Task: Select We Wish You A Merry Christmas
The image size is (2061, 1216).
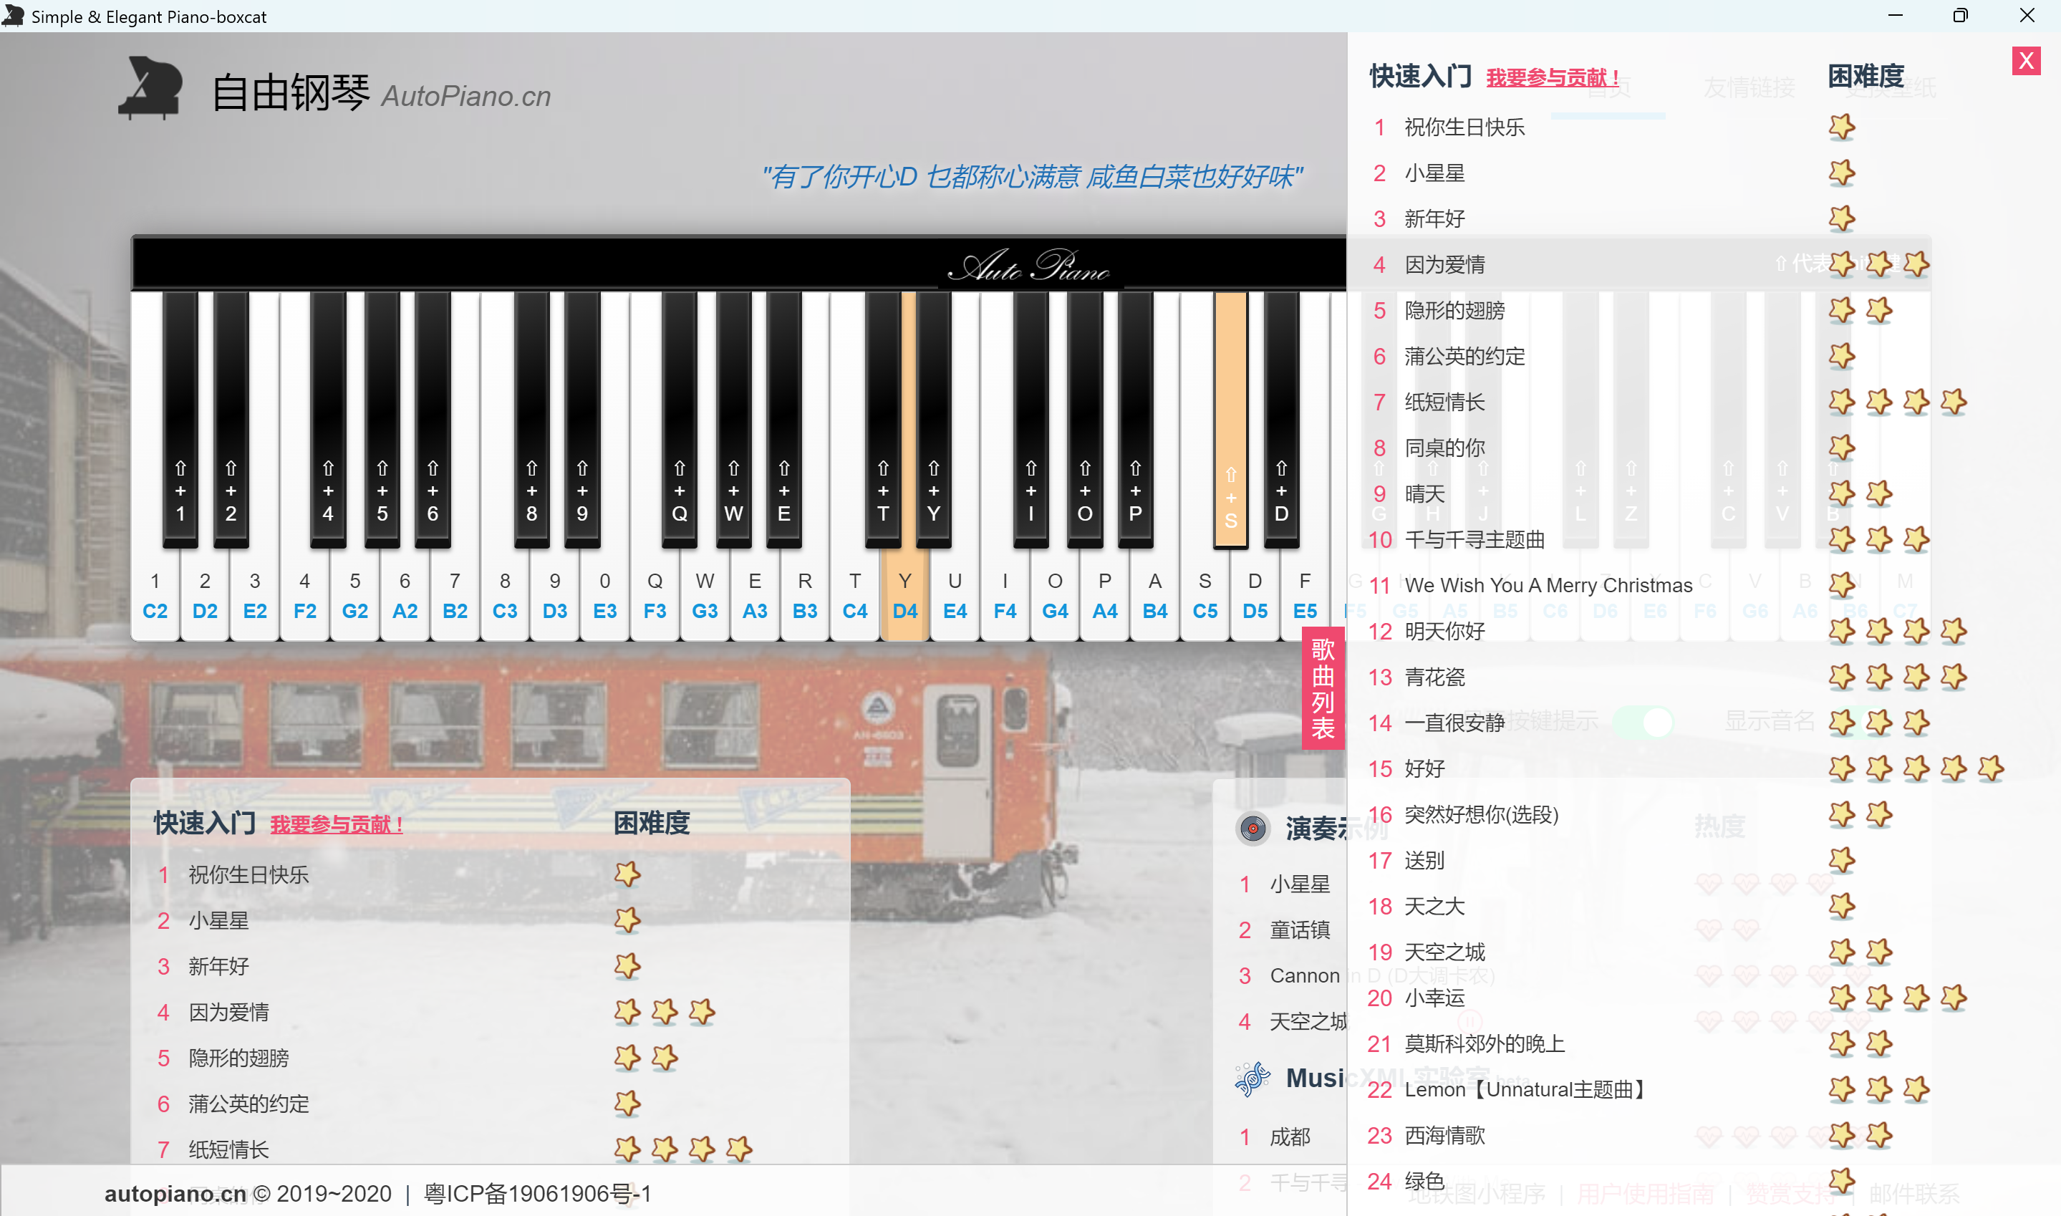Action: pyautogui.click(x=1548, y=586)
